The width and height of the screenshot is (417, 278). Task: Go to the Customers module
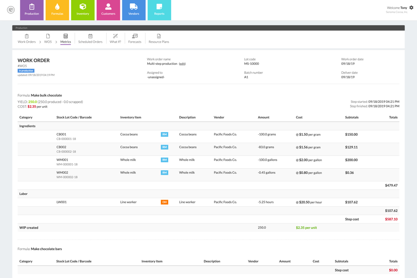click(x=108, y=10)
